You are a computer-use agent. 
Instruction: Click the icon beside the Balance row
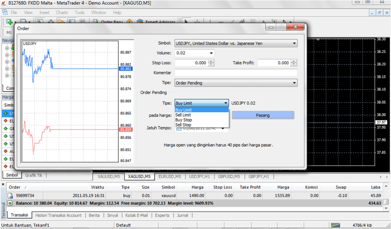tap(10, 203)
